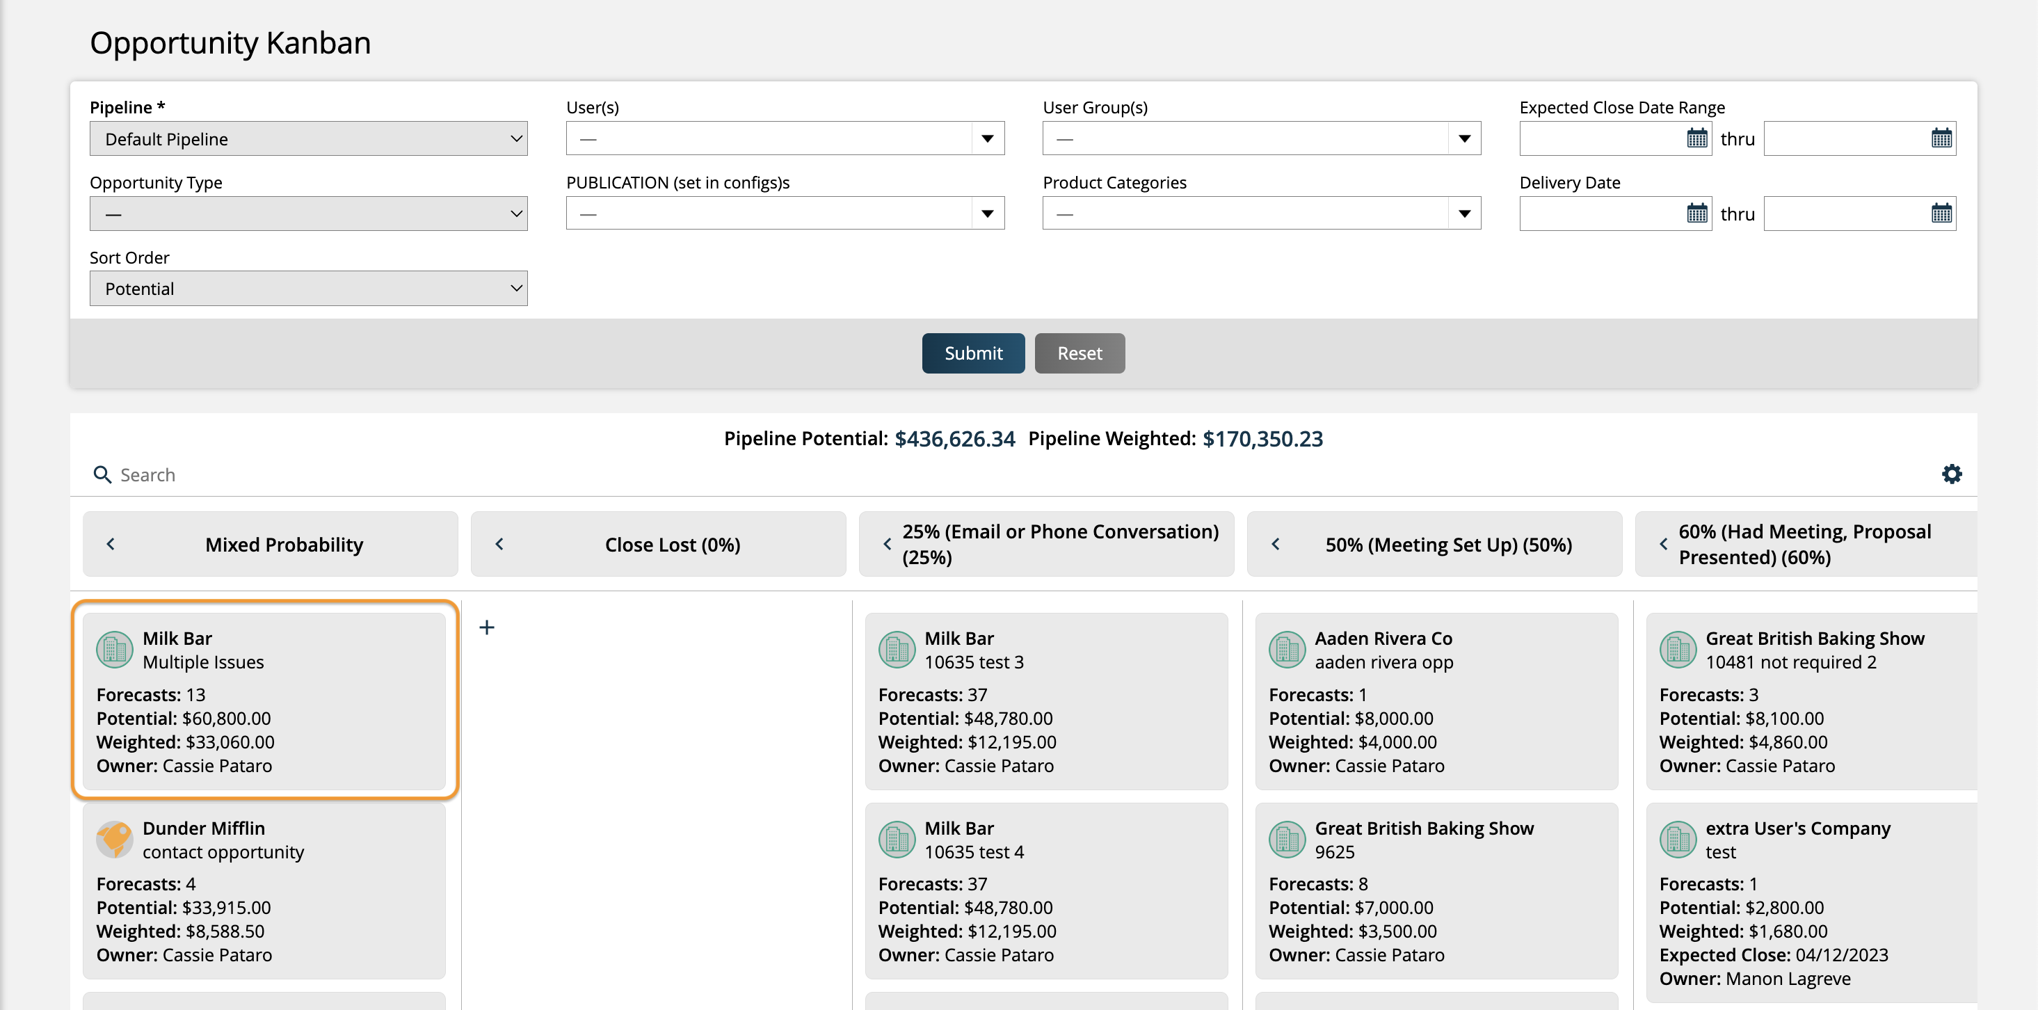Open the Pipeline dropdown
The width and height of the screenshot is (2038, 1010).
pos(309,138)
